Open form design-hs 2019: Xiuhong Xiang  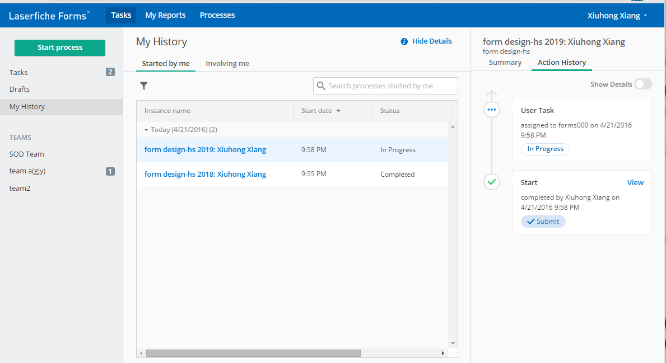click(205, 150)
